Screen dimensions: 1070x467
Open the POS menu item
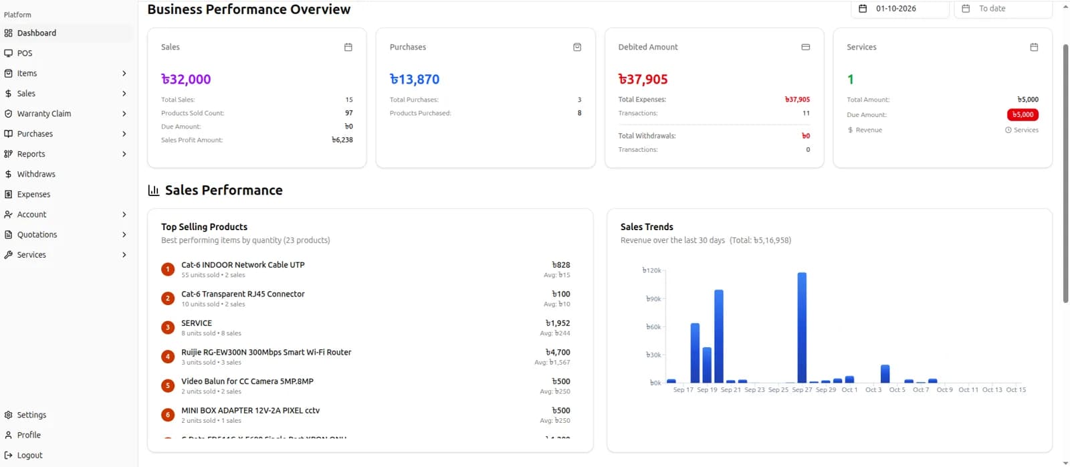pos(67,53)
